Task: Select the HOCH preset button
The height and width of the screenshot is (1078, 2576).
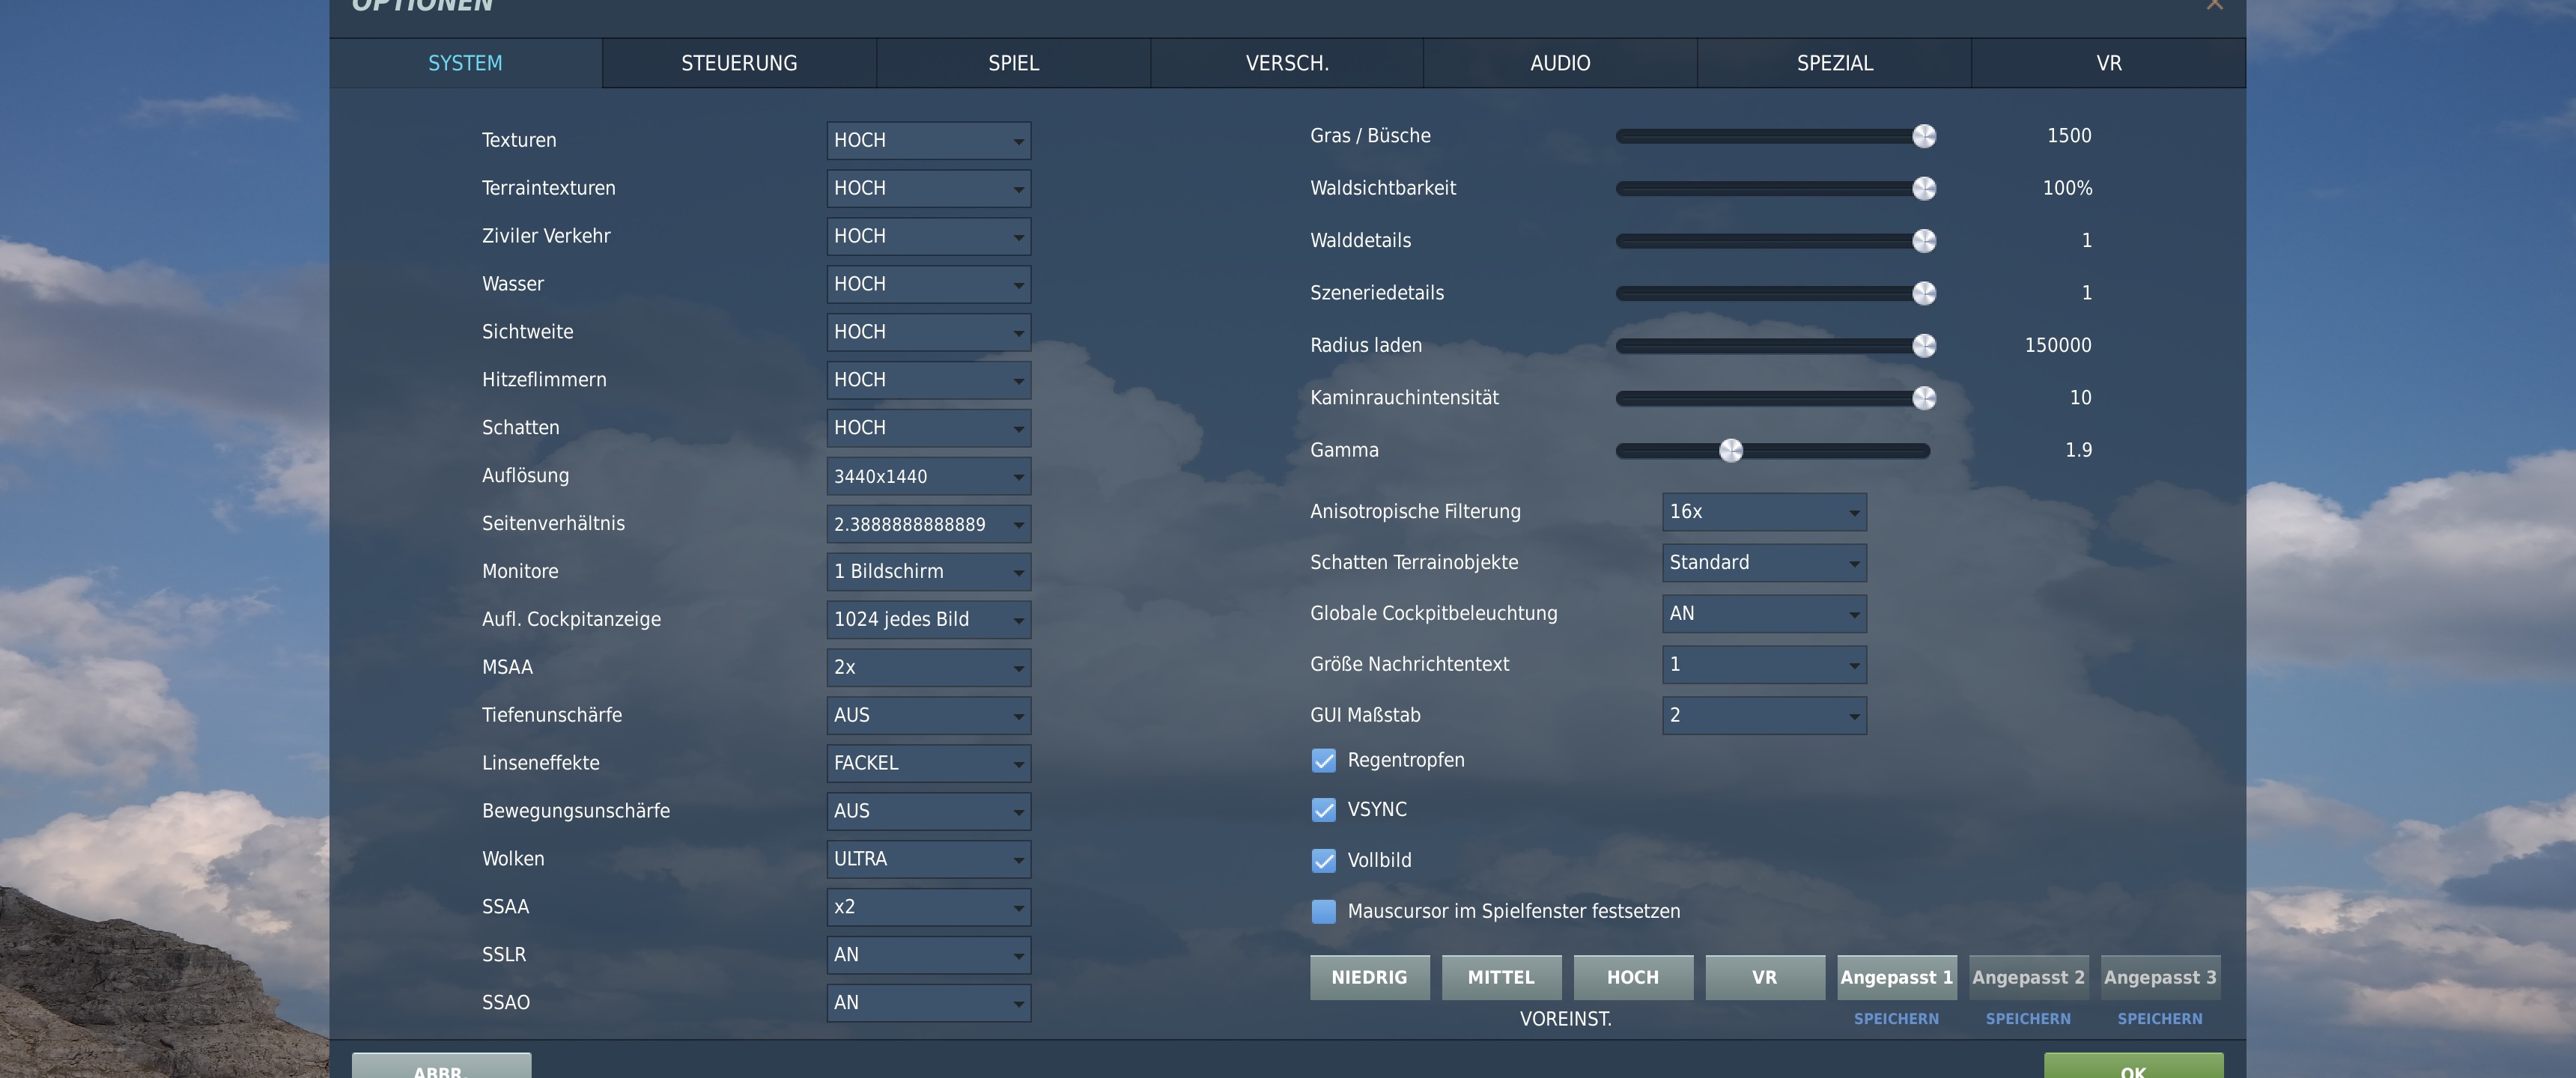Action: tap(1633, 977)
